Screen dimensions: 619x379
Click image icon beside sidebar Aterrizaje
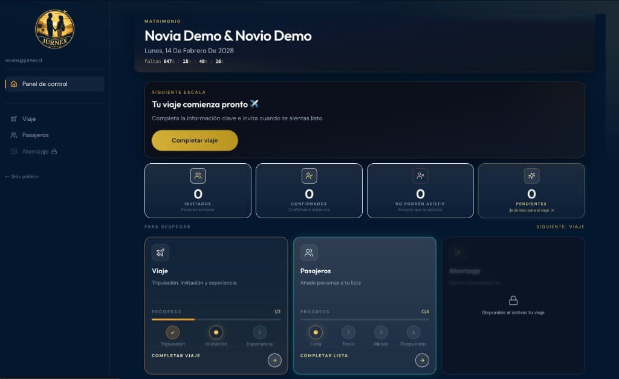click(14, 152)
